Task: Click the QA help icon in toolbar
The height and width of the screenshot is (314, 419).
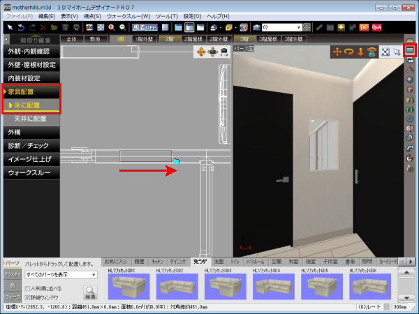Action: pyautogui.click(x=376, y=27)
